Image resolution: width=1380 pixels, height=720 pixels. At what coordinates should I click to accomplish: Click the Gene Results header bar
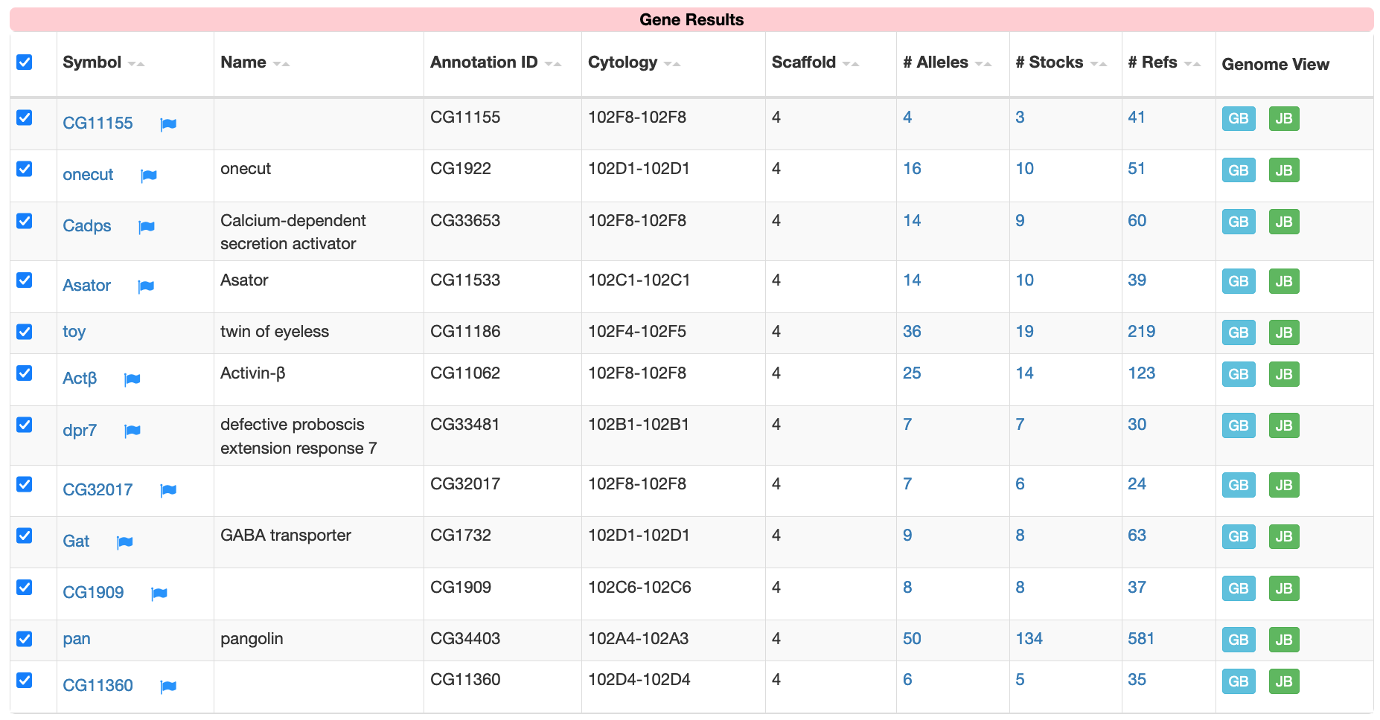(x=691, y=19)
